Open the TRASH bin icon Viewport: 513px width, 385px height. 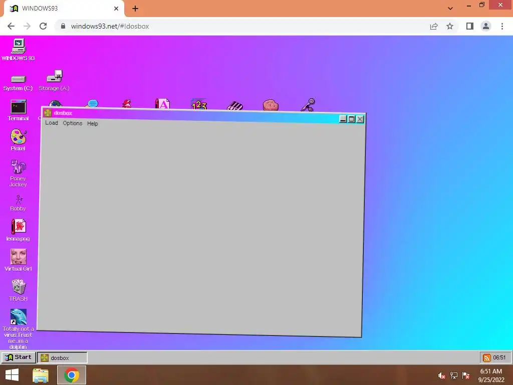point(19,290)
